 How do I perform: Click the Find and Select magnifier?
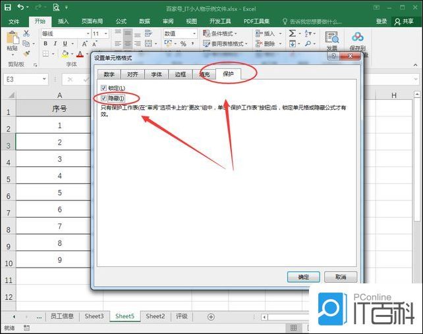308,43
